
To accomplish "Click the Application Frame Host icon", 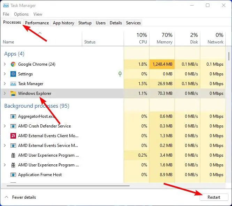I will tap(13, 175).
